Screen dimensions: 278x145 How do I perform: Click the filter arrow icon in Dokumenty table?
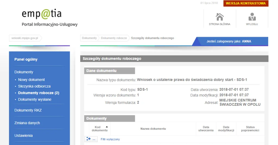pyautogui.click(x=89, y=139)
